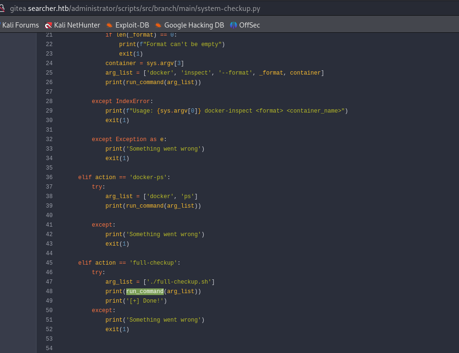
Task: Select line number 22
Action: pos(49,44)
